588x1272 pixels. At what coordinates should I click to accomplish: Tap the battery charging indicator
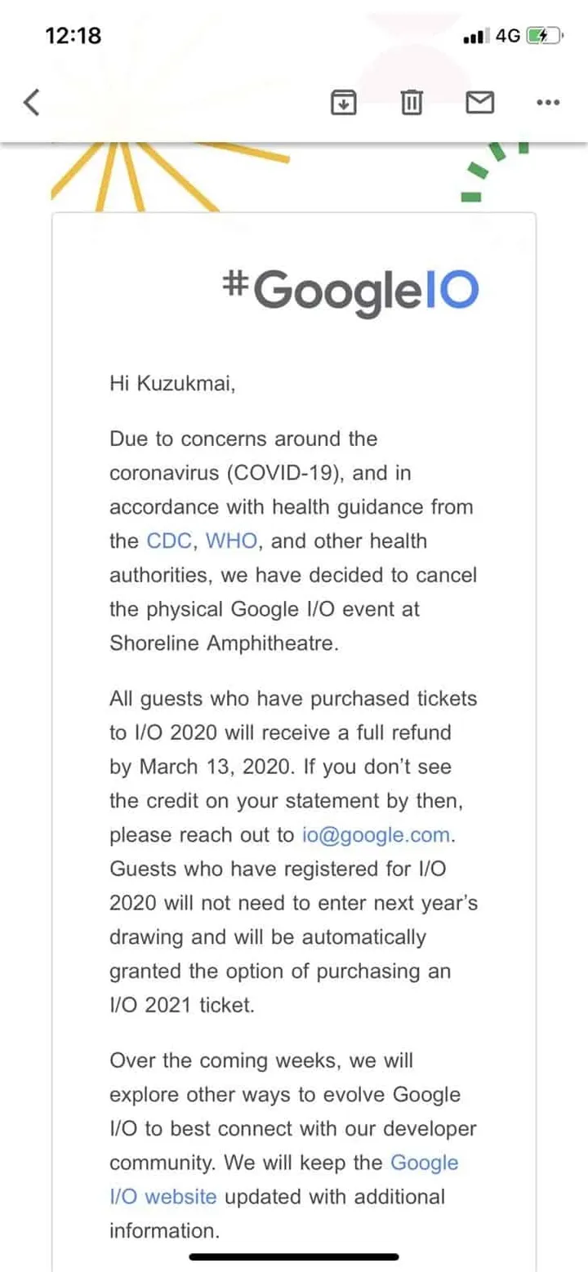[544, 36]
